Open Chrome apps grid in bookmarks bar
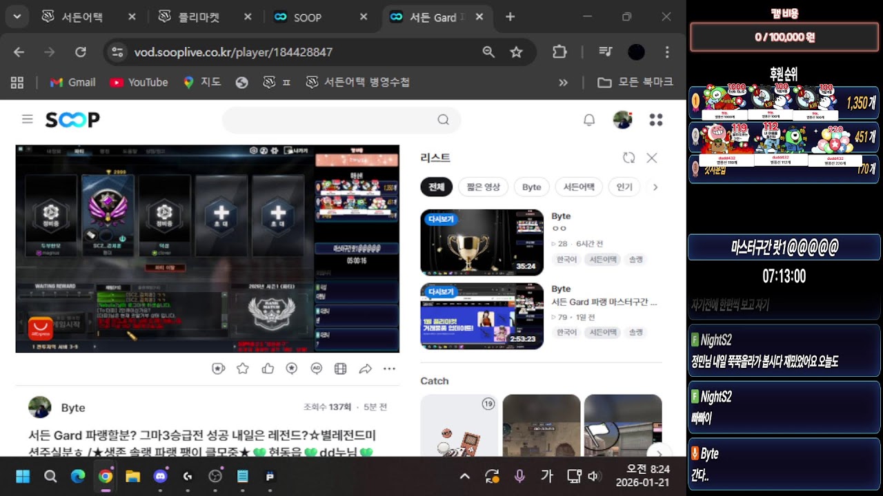The width and height of the screenshot is (883, 496). click(17, 82)
